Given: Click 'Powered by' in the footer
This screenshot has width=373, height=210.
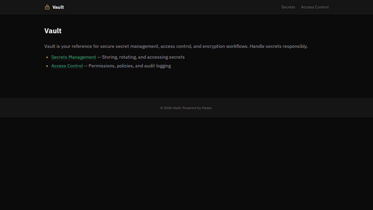Looking at the screenshot, I should (x=191, y=108).
